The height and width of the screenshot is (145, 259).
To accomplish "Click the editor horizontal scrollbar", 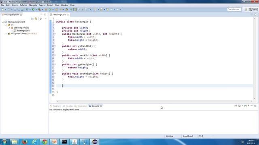I will [x=155, y=101].
